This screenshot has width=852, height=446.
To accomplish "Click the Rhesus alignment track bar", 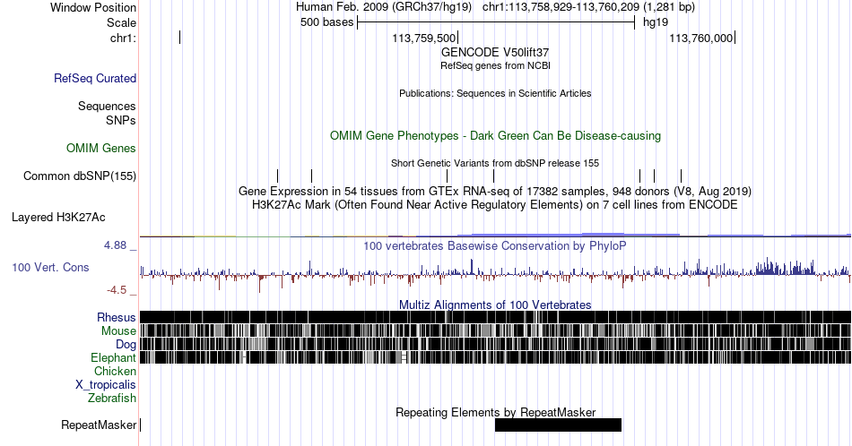I will (495, 317).
